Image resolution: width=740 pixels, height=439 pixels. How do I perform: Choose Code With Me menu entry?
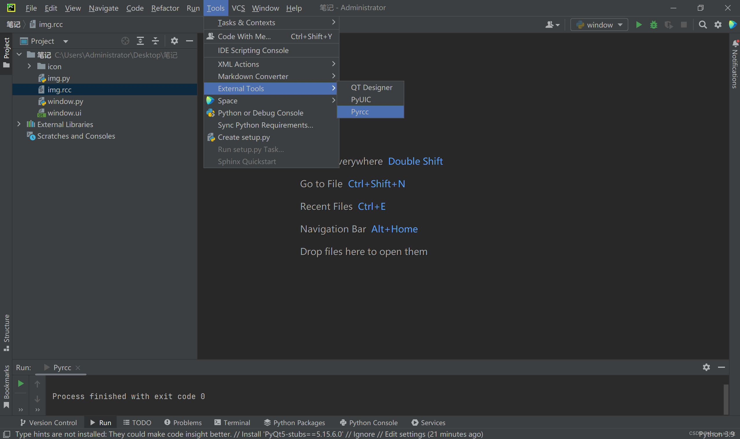(271, 36)
